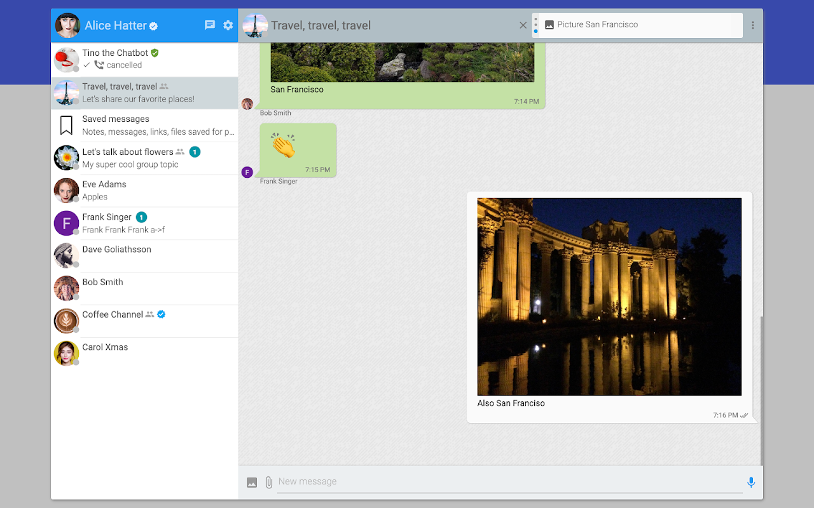Image resolution: width=814 pixels, height=508 pixels.
Task: Click the paperclip attach file icon
Action: click(269, 483)
